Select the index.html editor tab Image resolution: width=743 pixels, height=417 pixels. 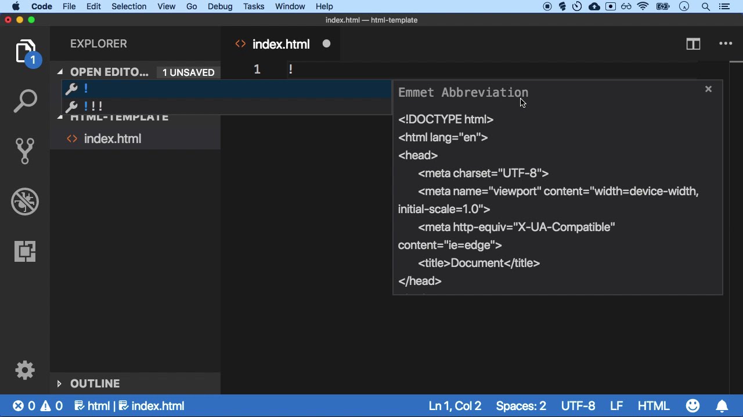[x=281, y=44]
